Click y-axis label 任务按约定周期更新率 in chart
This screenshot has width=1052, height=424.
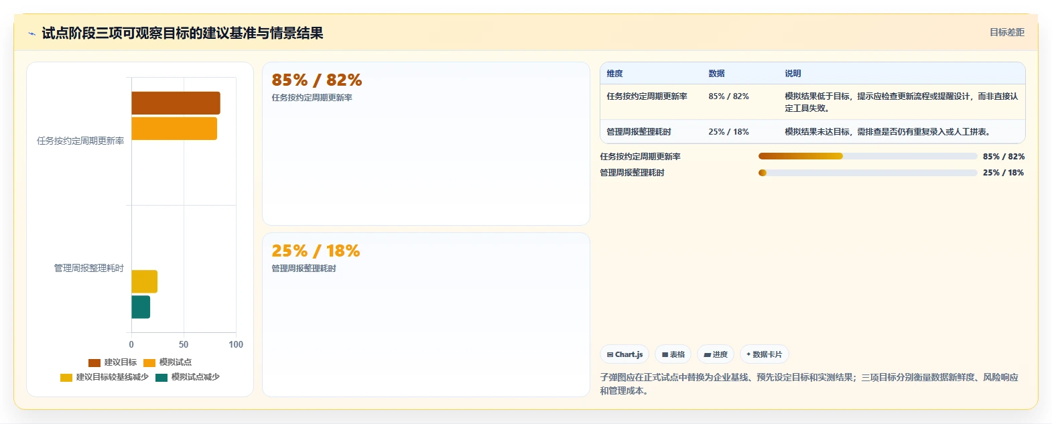(x=80, y=141)
